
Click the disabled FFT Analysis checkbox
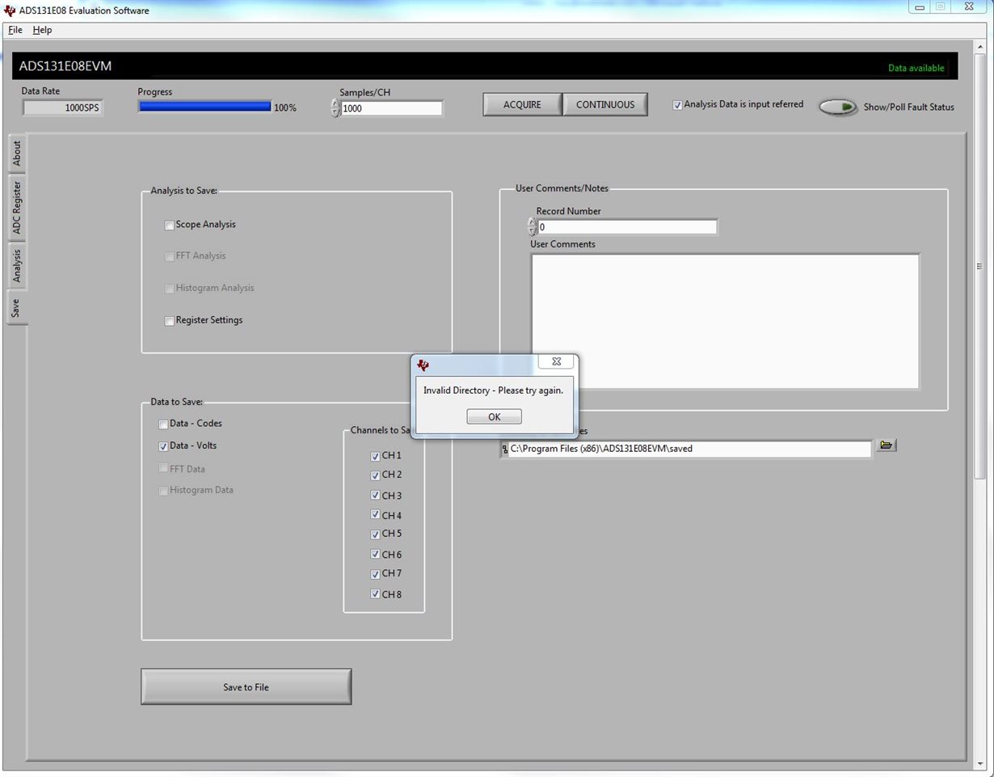169,256
